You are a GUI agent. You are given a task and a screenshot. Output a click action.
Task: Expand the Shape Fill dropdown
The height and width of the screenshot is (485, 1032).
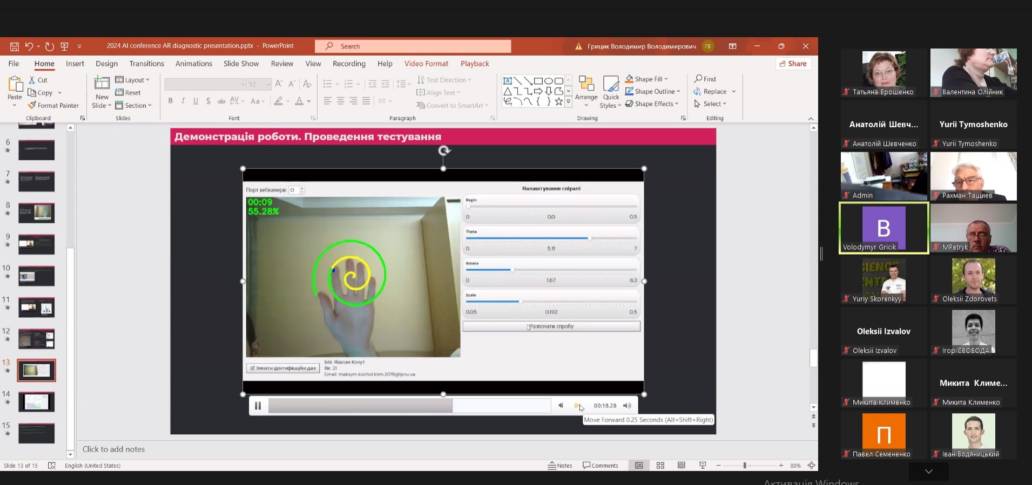click(x=666, y=79)
